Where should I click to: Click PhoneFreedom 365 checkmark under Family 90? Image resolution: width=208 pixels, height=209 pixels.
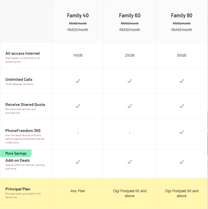coord(182,132)
